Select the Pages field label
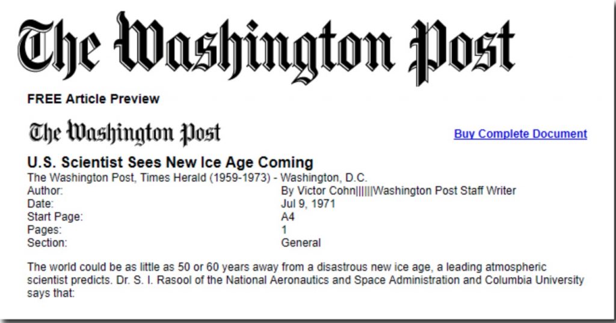Viewport: 616px width, 323px height. [x=45, y=230]
